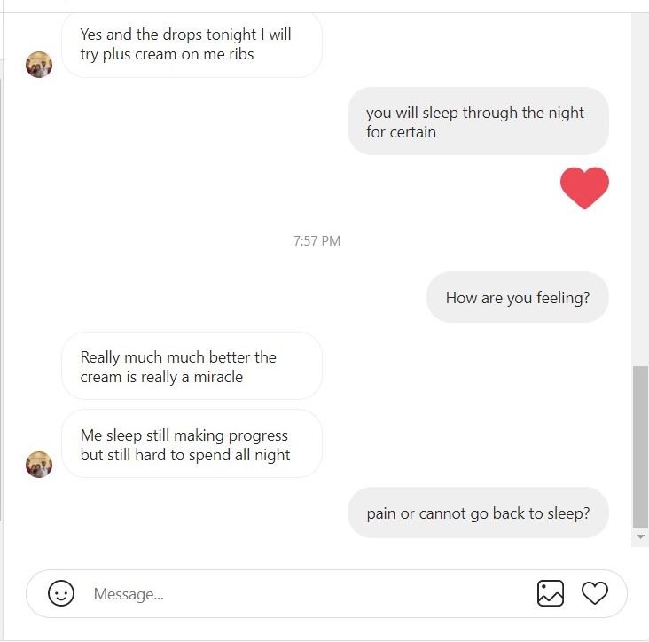Click the word "feeling?" in the sent message
This screenshot has height=642, width=649.
[x=563, y=298]
